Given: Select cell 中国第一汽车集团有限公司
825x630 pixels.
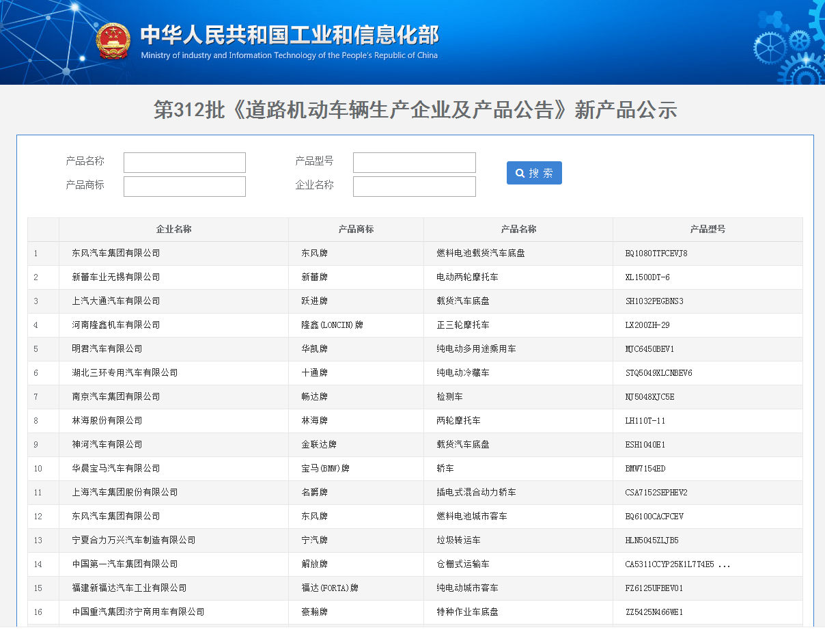Looking at the screenshot, I should [125, 564].
